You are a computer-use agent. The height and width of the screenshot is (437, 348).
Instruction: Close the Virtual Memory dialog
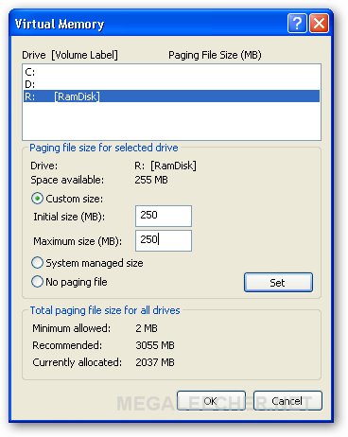(x=320, y=24)
